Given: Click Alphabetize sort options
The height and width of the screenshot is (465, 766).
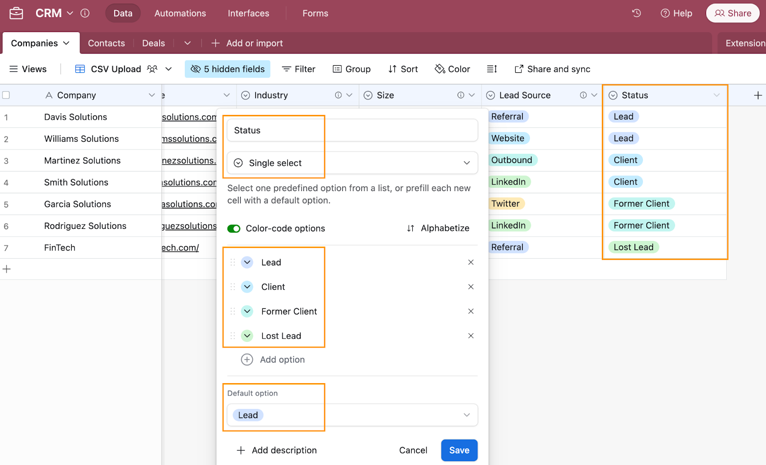Looking at the screenshot, I should coord(438,228).
